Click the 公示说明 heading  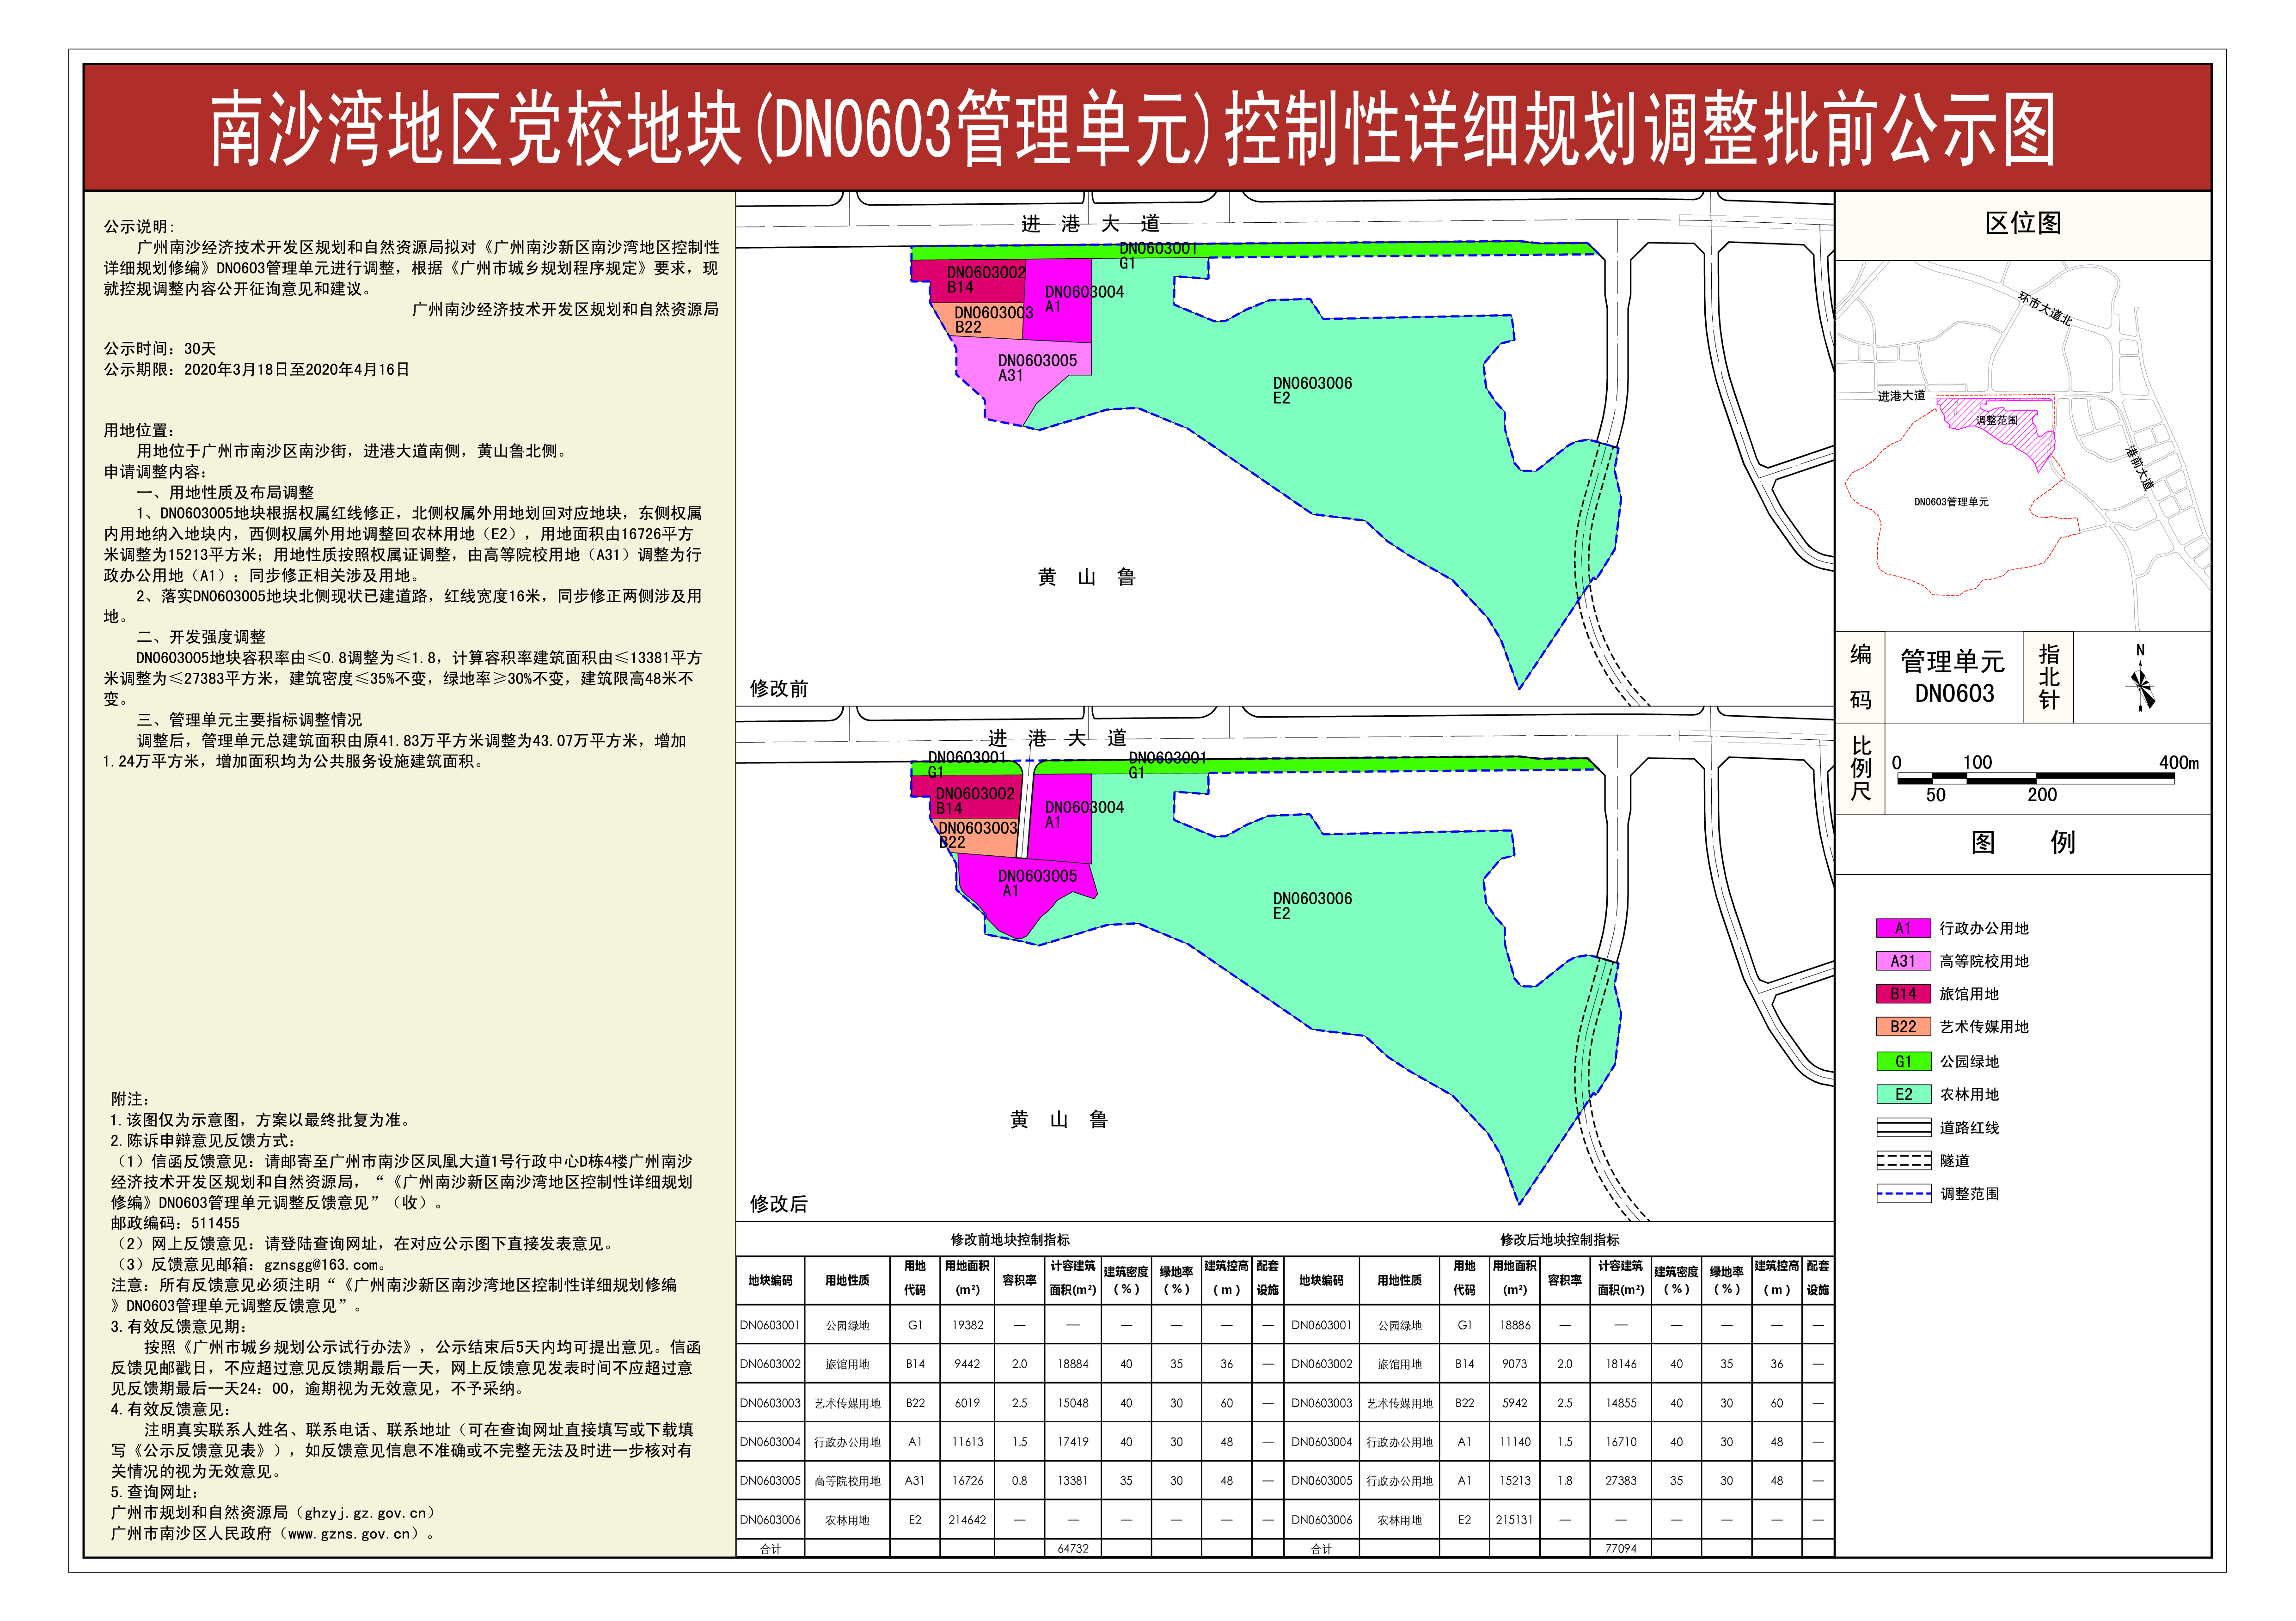139,227
